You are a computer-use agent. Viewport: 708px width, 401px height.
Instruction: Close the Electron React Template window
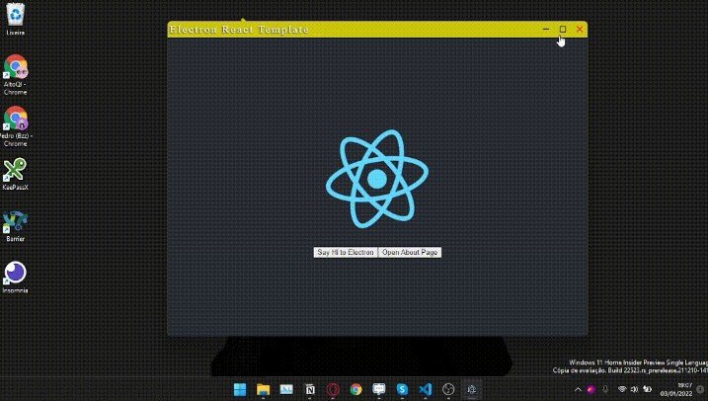tap(580, 30)
